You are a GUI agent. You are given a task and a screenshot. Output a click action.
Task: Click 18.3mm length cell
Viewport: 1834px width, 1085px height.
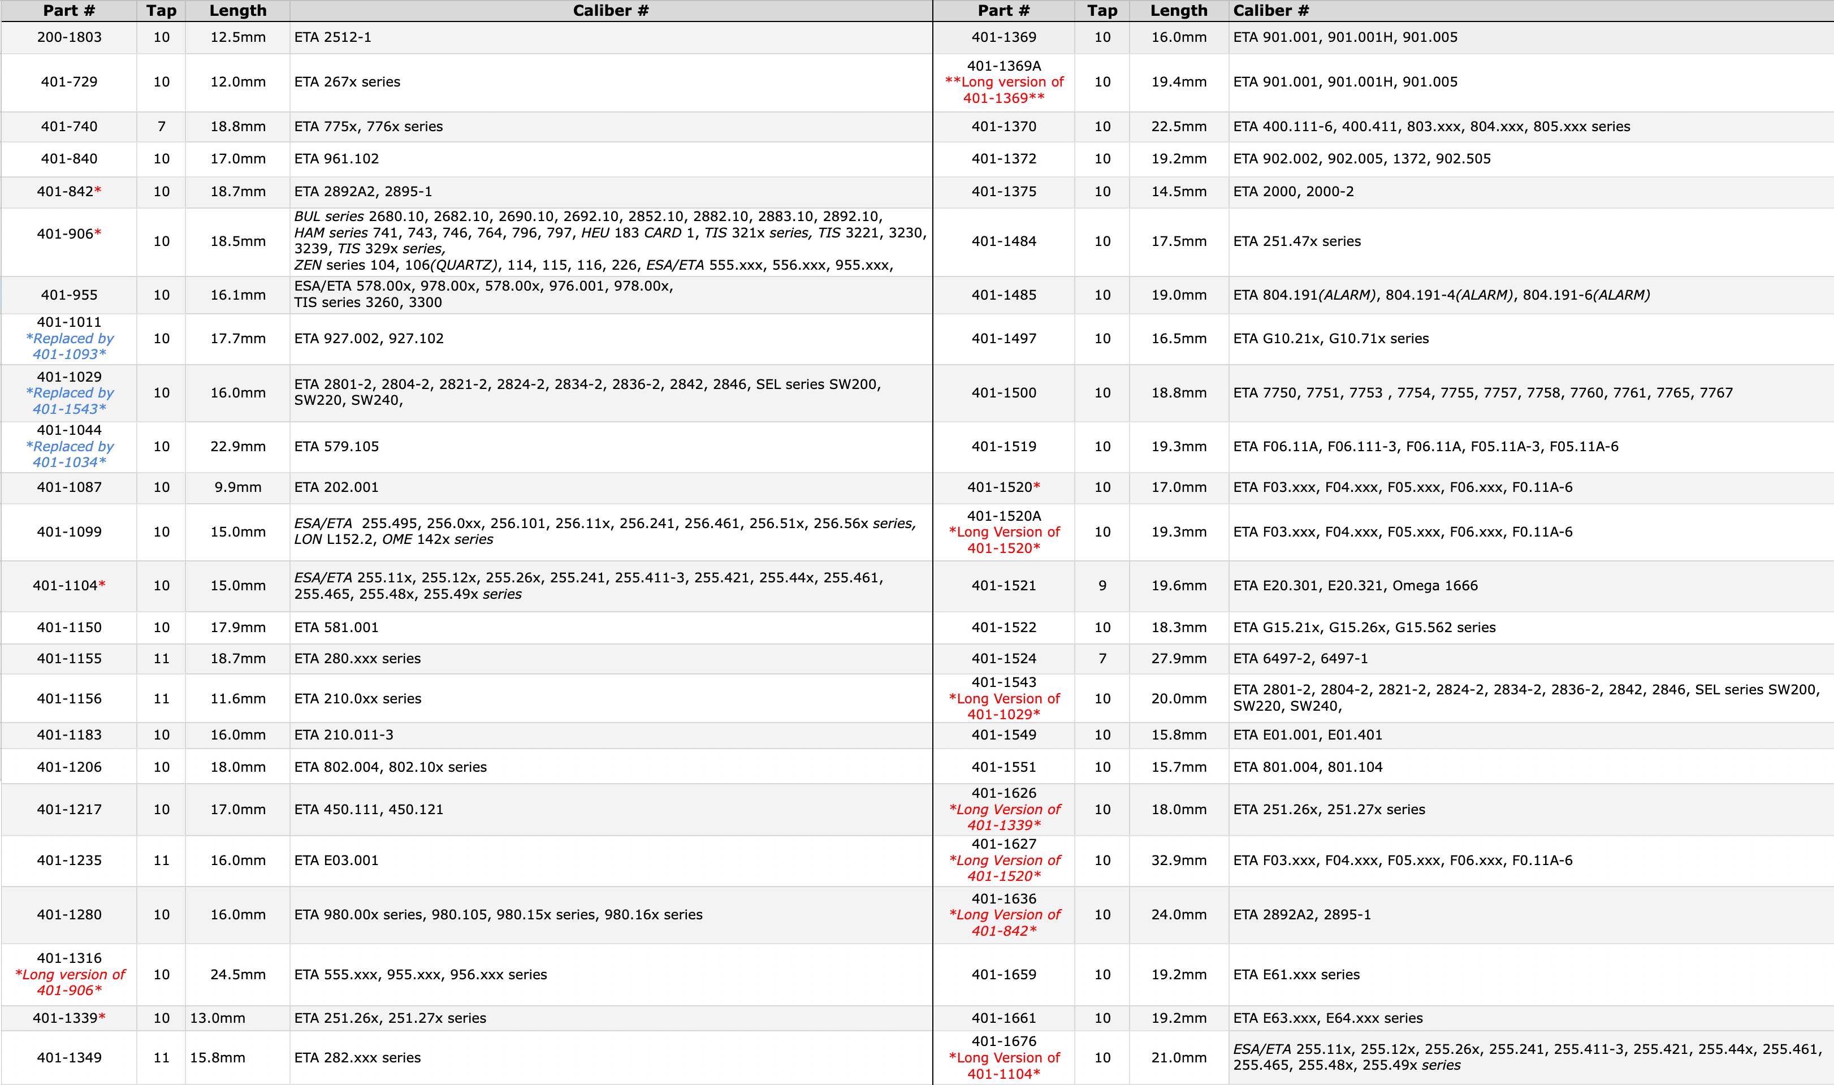point(1178,628)
